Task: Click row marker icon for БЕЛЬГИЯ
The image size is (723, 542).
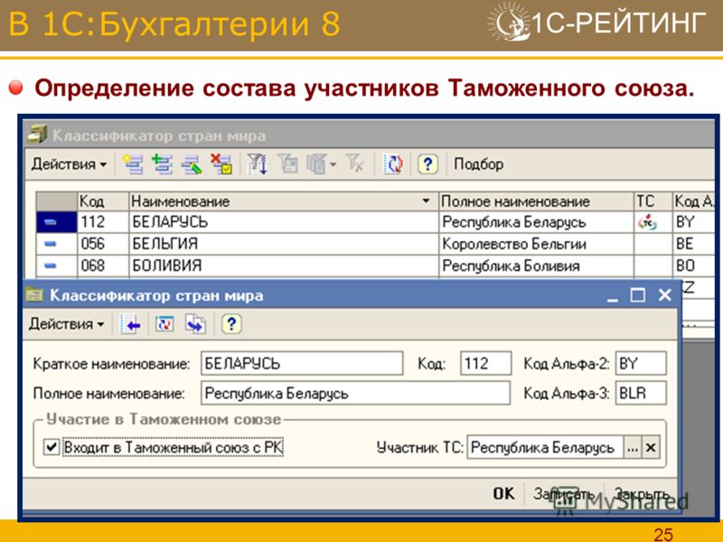Action: pos(51,244)
